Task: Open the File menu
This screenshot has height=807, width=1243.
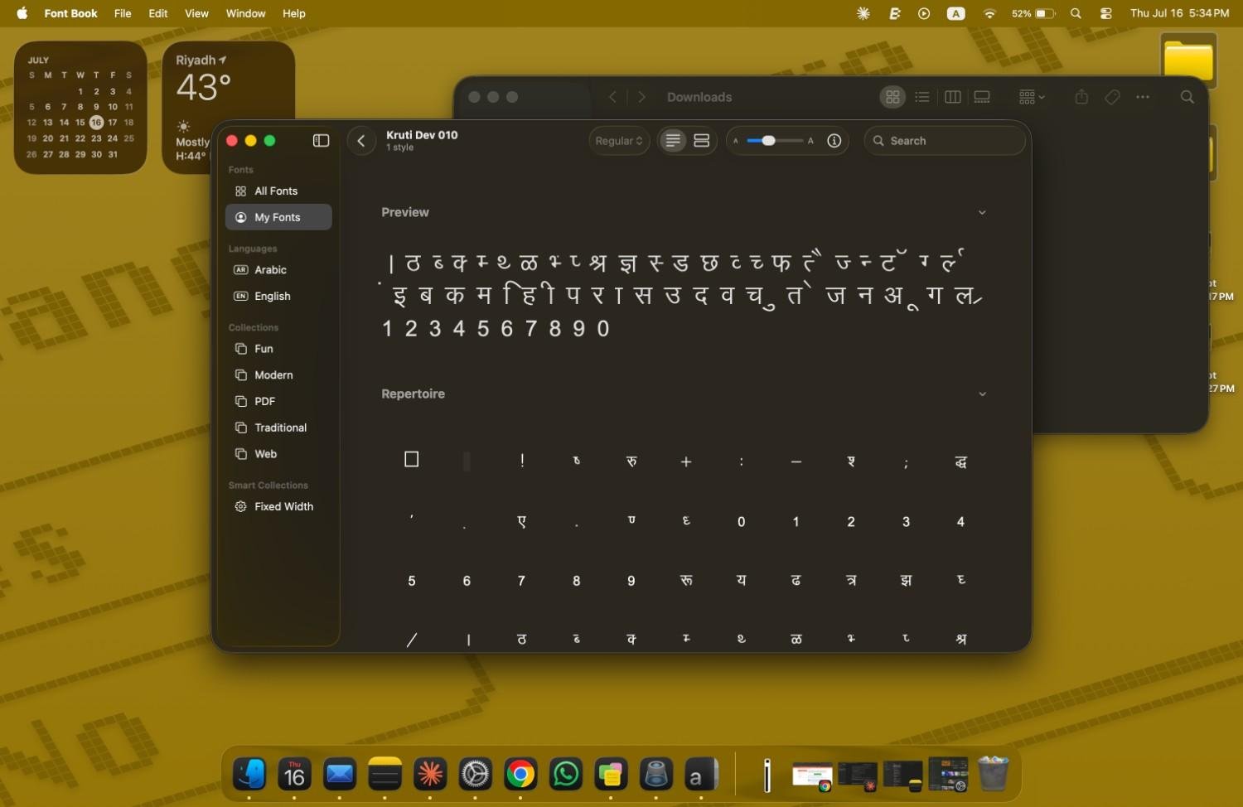Action: pyautogui.click(x=123, y=13)
